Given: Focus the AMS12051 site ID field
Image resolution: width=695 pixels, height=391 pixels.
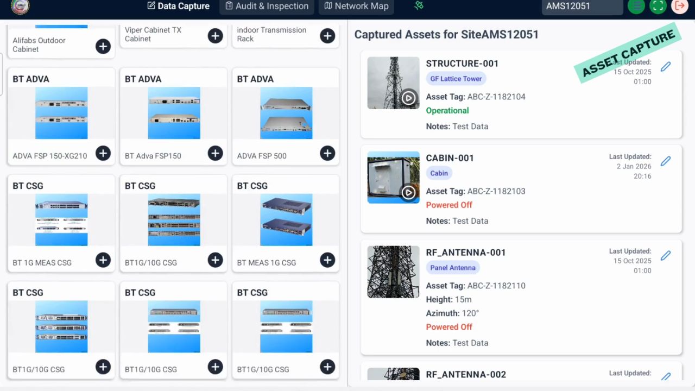Looking at the screenshot, I should [582, 7].
